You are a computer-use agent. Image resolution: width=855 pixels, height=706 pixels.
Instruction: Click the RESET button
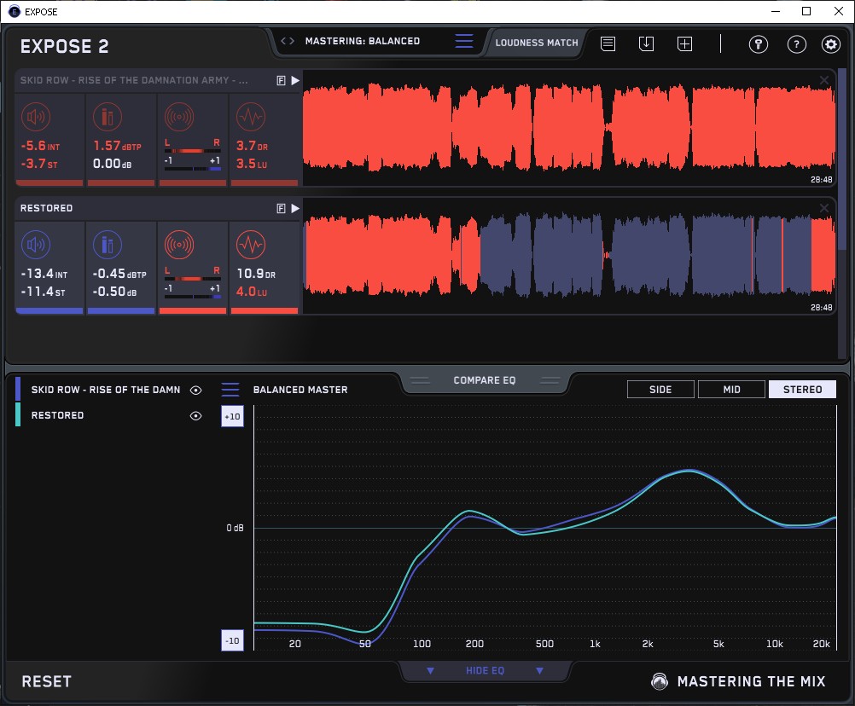pyautogui.click(x=47, y=681)
